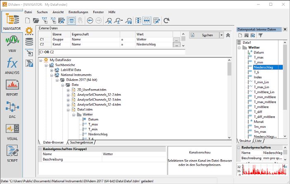Select Niederschlag channel in the file browser tree
The image size is (290, 184).
pos(97,134)
